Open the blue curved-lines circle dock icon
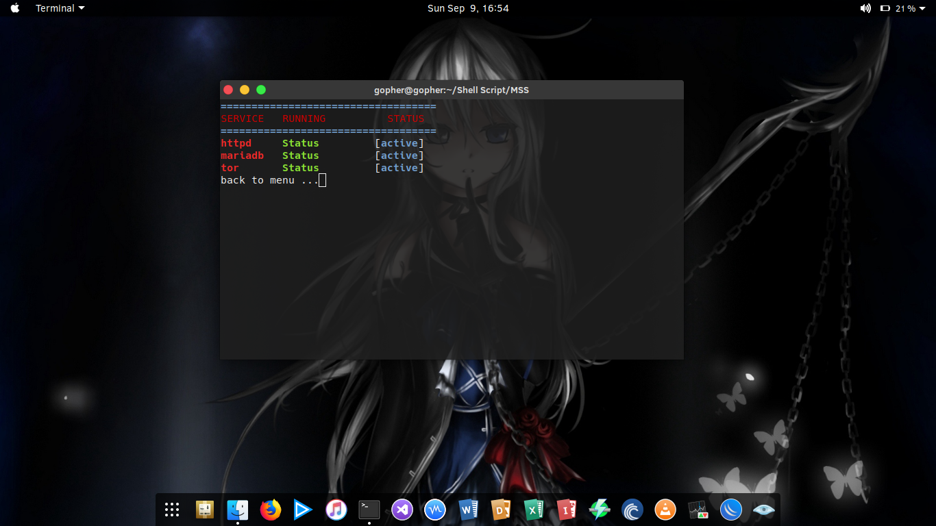Image resolution: width=936 pixels, height=526 pixels. tap(731, 510)
